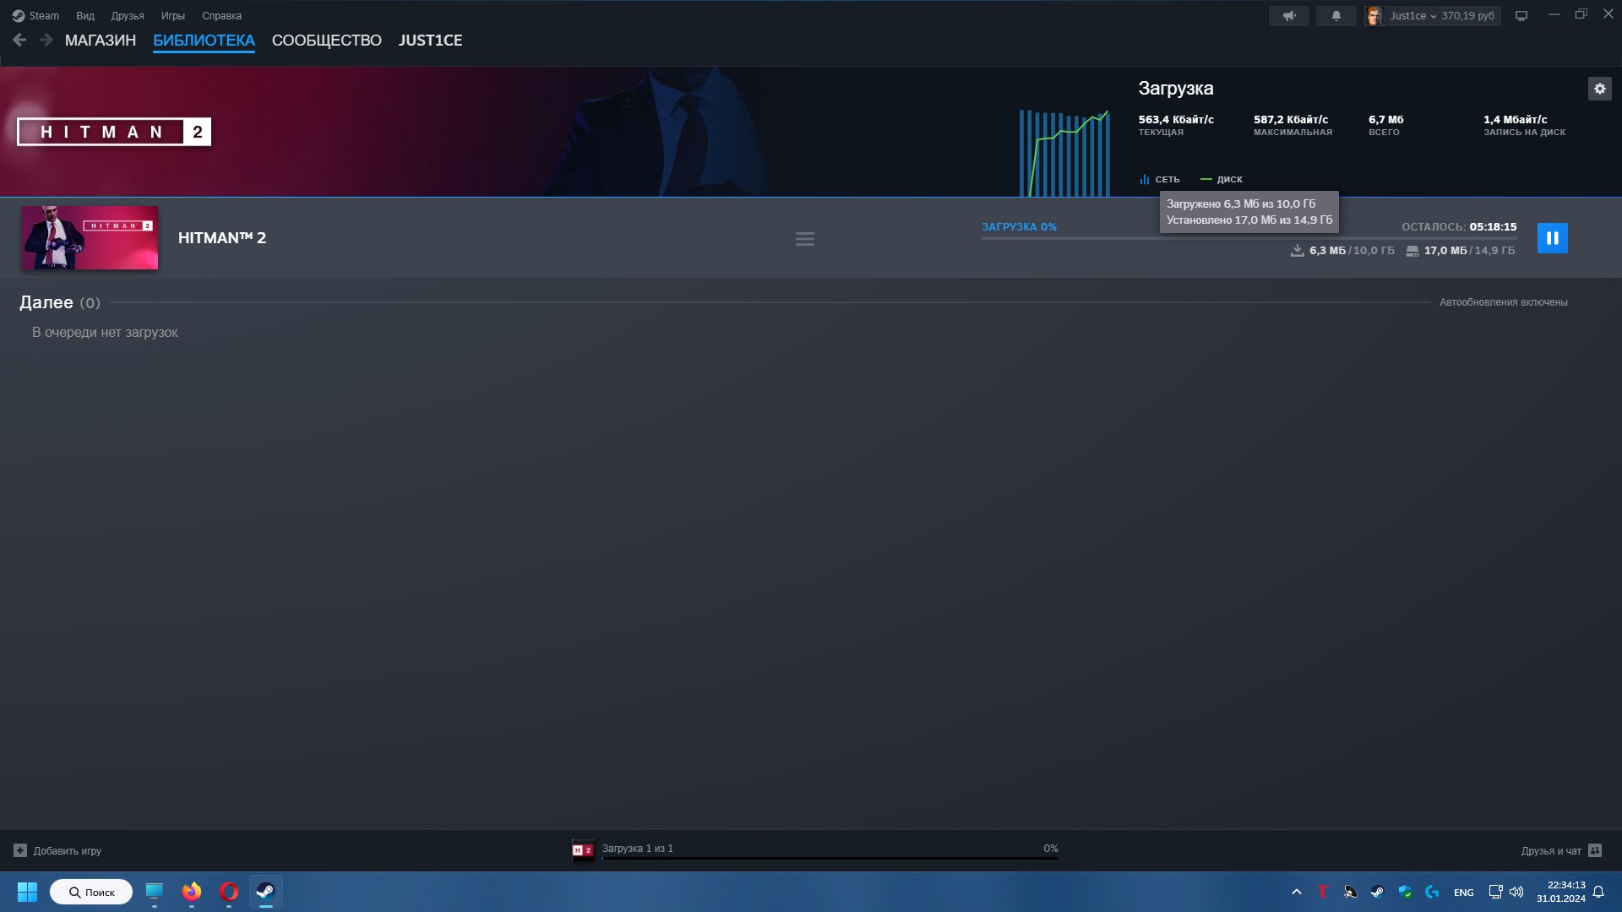Click the forward navigation arrow
1622x912 pixels.
click(46, 40)
